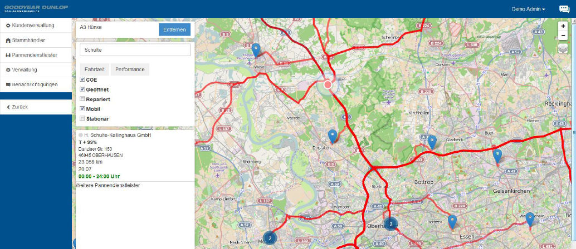Select the blue marker at Dinslaken

pyautogui.click(x=333, y=136)
